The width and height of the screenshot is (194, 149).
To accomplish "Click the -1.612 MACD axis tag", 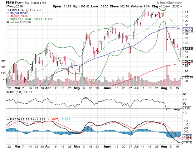I will 187,142.
